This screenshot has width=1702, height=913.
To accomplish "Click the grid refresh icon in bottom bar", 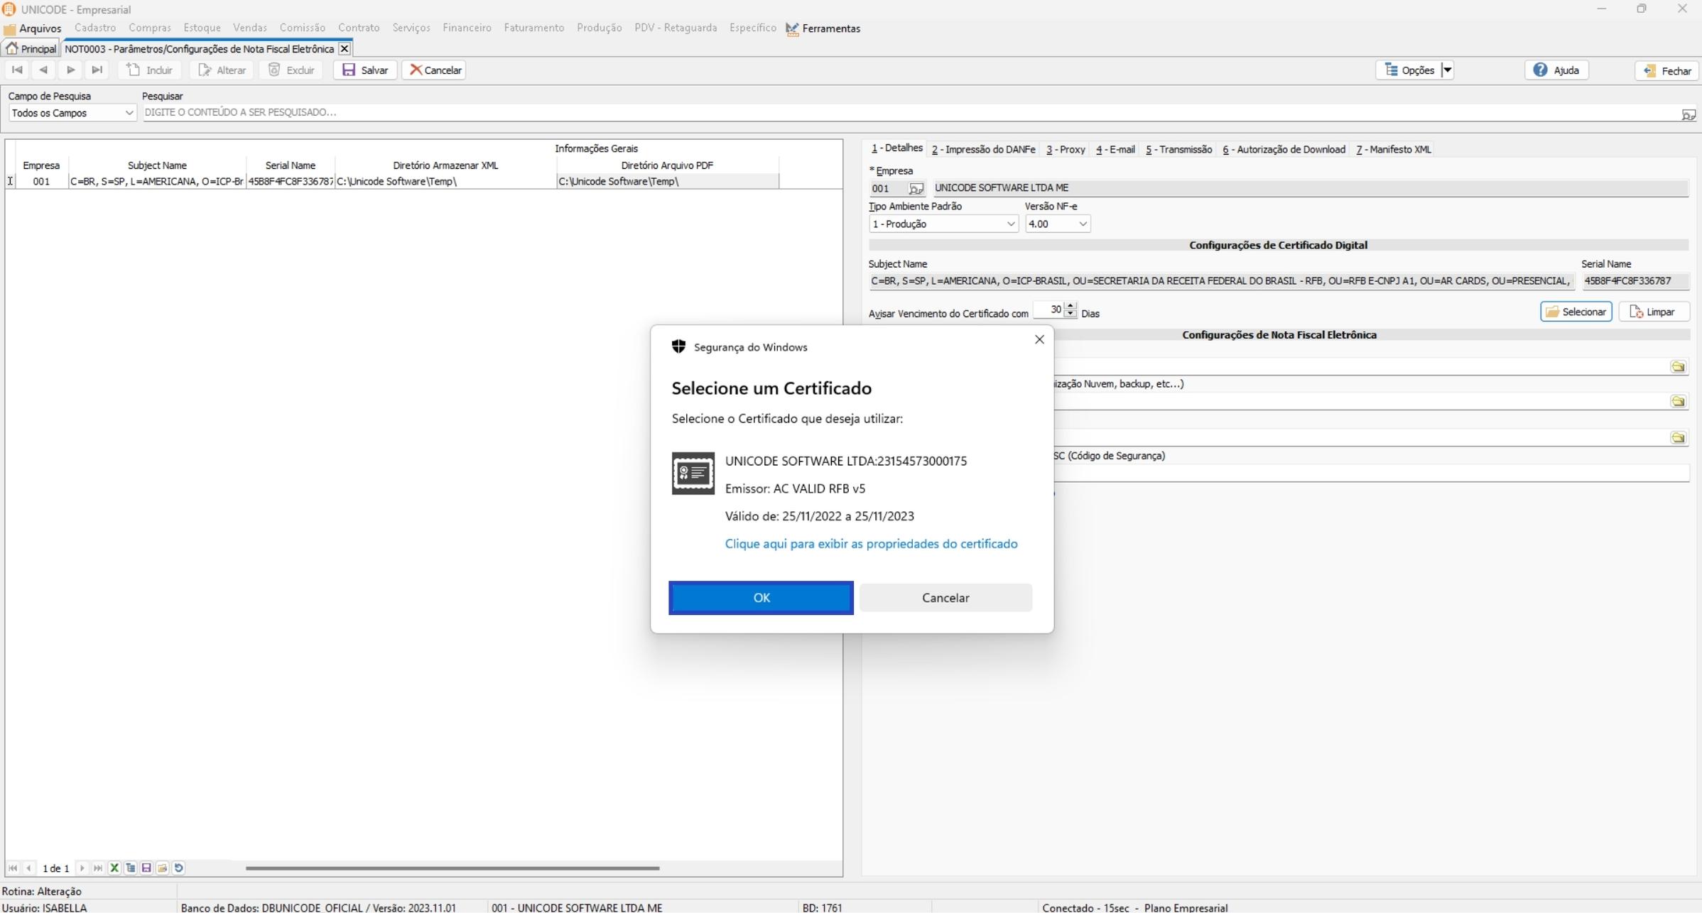I will [x=179, y=868].
